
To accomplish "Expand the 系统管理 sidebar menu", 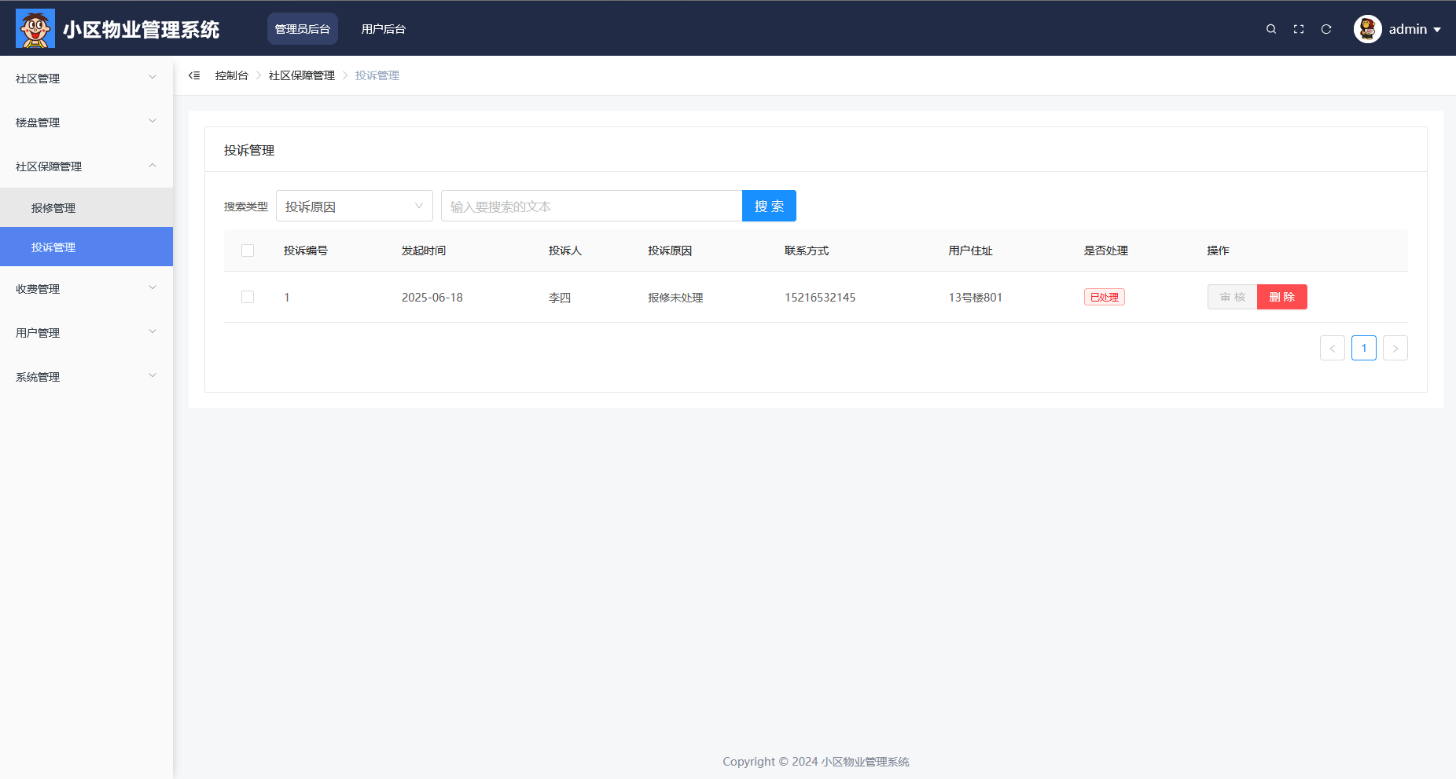I will 86,376.
